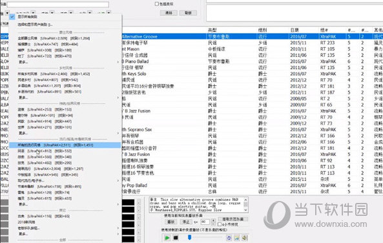Viewport: 383px width, 243px height.
Task: Click the 停止 button beside tempo
Action: pos(186,222)
